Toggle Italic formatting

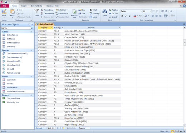click(x=126, y=16)
